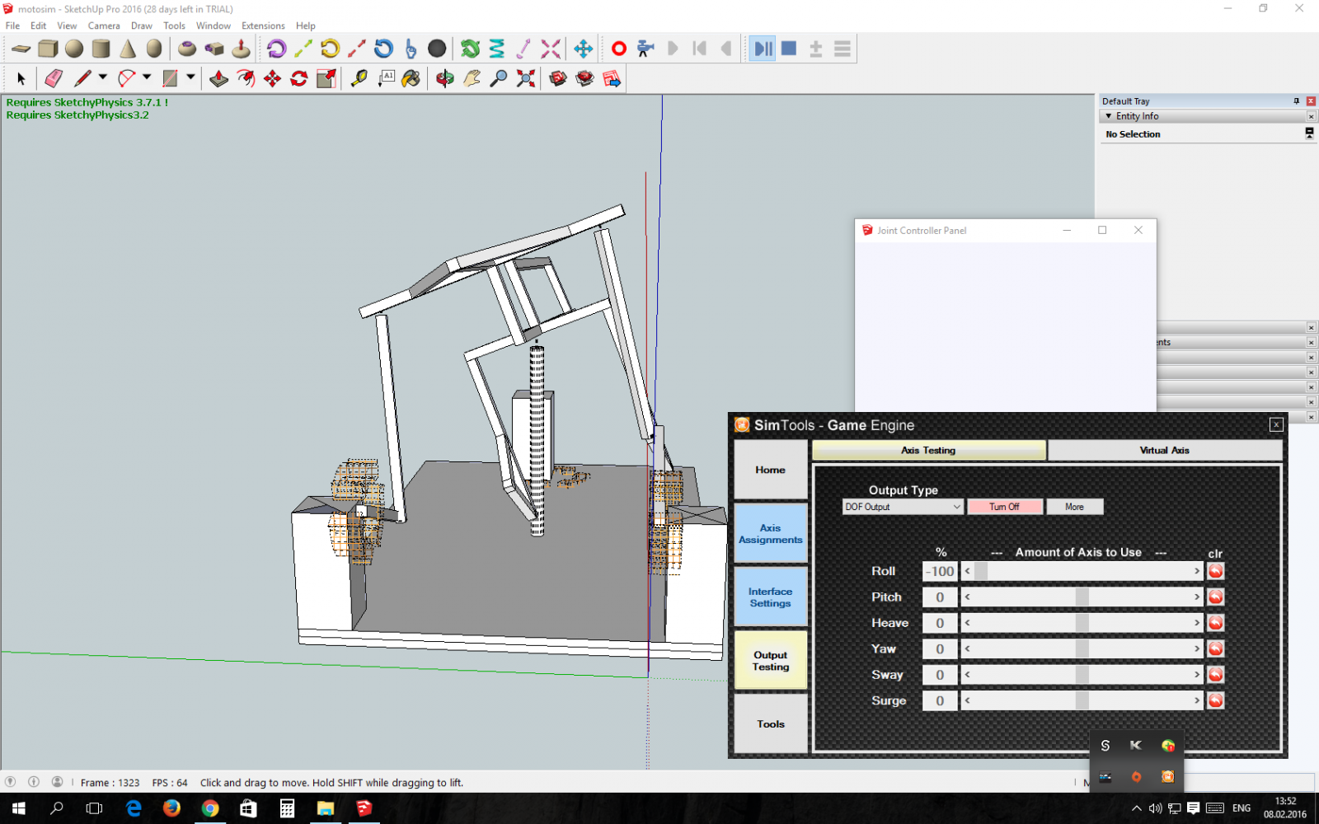Click the Pitch axis slider handle
The image size is (1319, 824).
pos(1082,597)
